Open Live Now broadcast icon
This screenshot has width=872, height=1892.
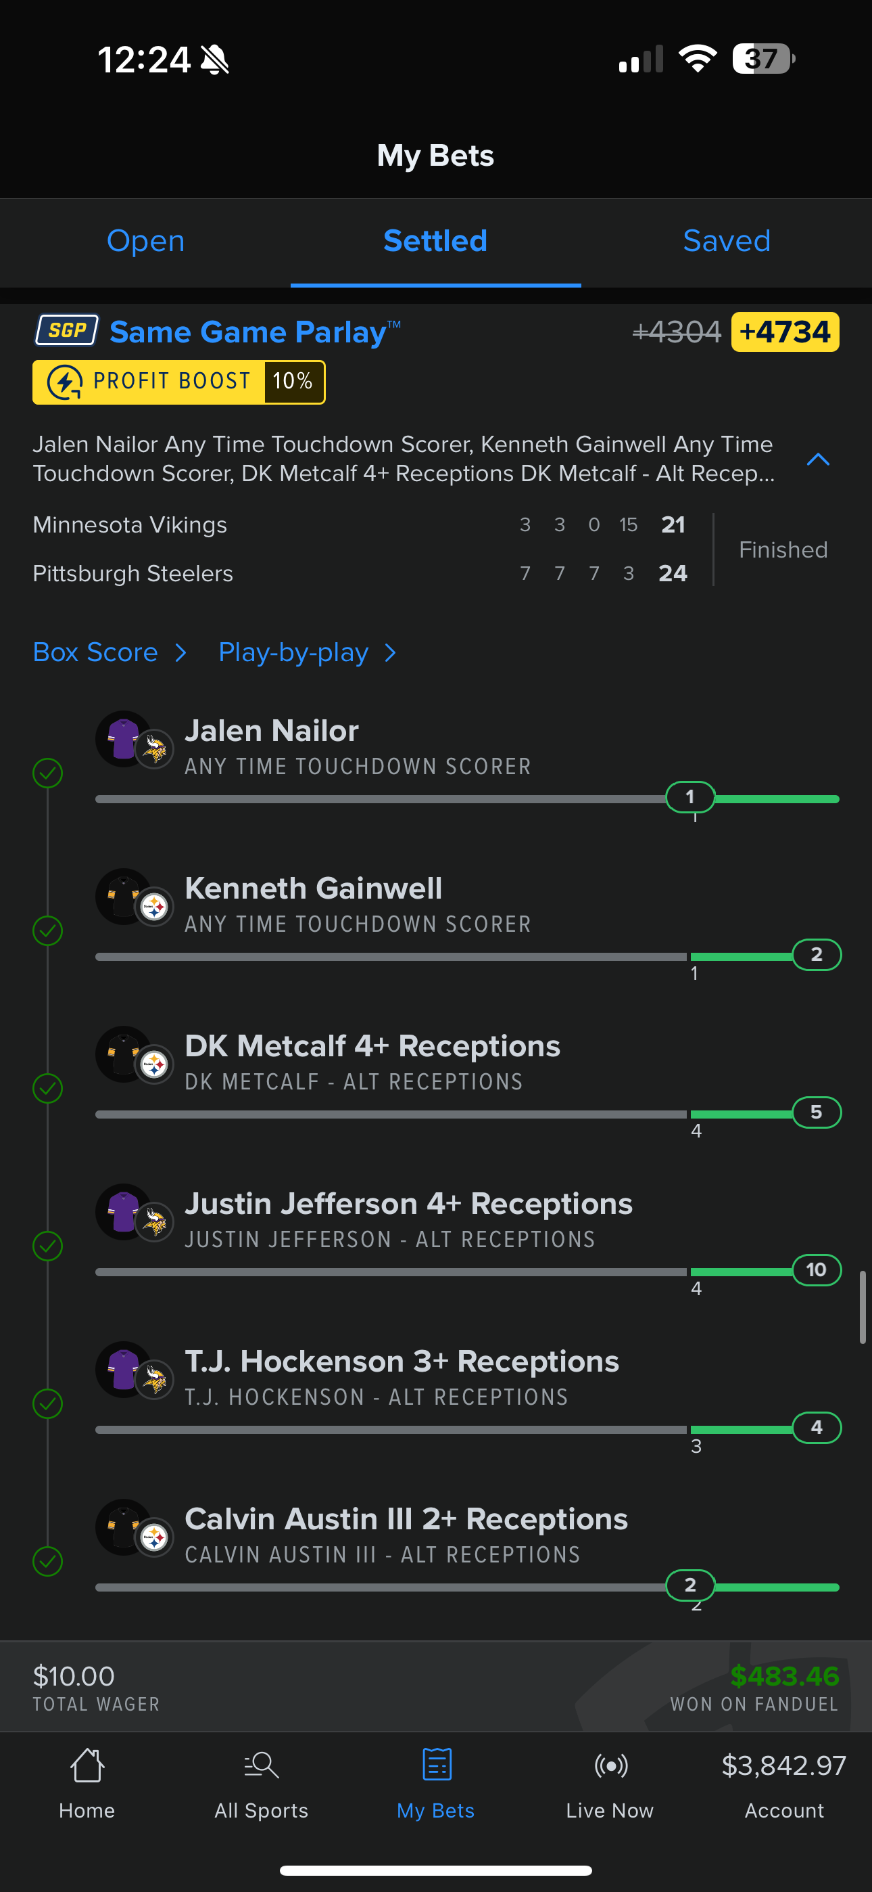610,1765
